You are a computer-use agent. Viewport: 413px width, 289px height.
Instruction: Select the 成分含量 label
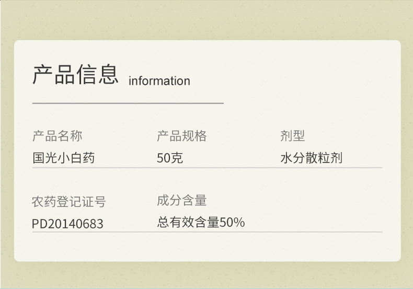click(182, 200)
